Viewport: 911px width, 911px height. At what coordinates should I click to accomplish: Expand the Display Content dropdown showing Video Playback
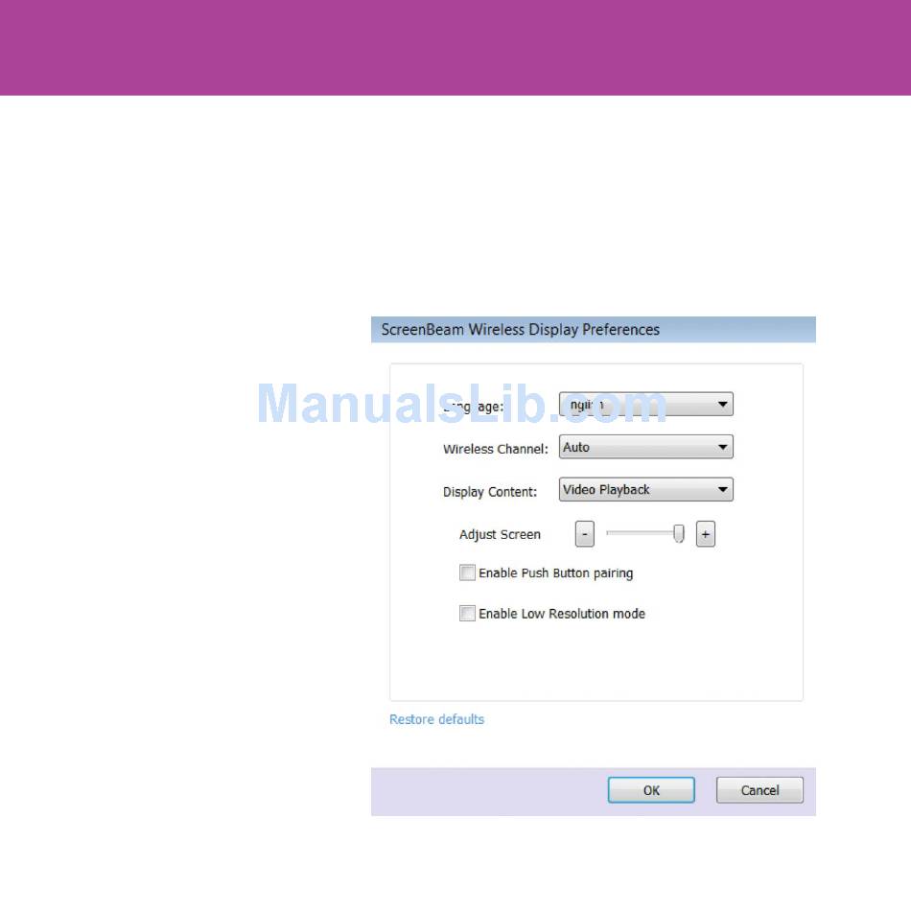(x=645, y=489)
